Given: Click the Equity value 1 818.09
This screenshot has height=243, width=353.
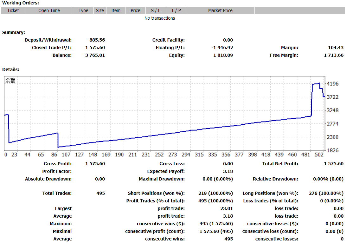Looking at the screenshot, I should pos(223,55).
